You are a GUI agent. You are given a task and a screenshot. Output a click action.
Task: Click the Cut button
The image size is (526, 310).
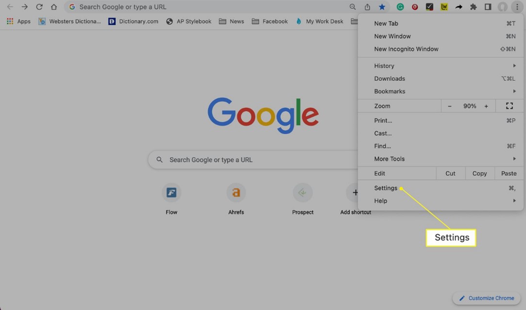[450, 173]
